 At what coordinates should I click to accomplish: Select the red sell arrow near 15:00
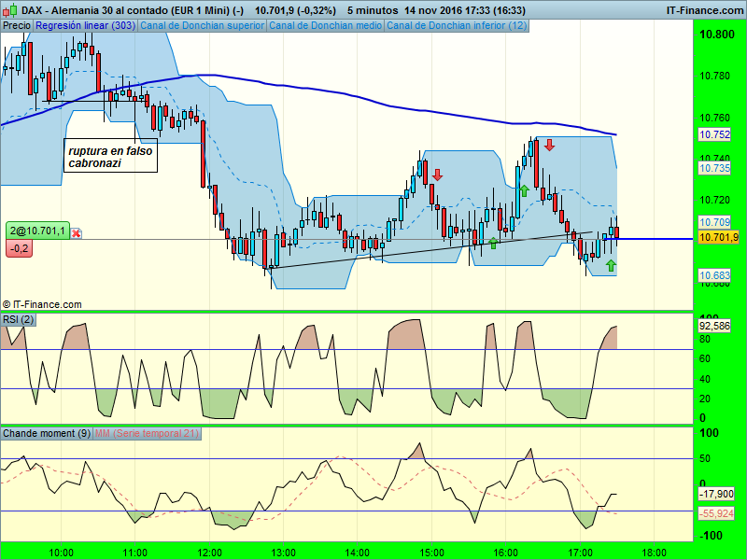[437, 175]
